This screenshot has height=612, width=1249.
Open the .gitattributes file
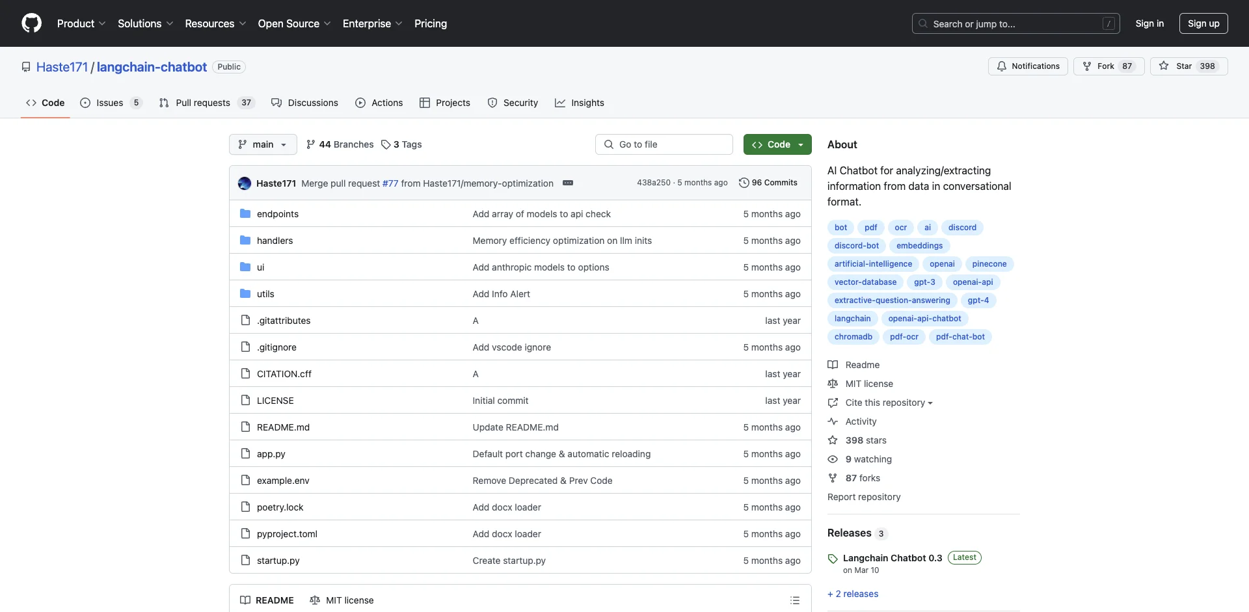pos(284,321)
